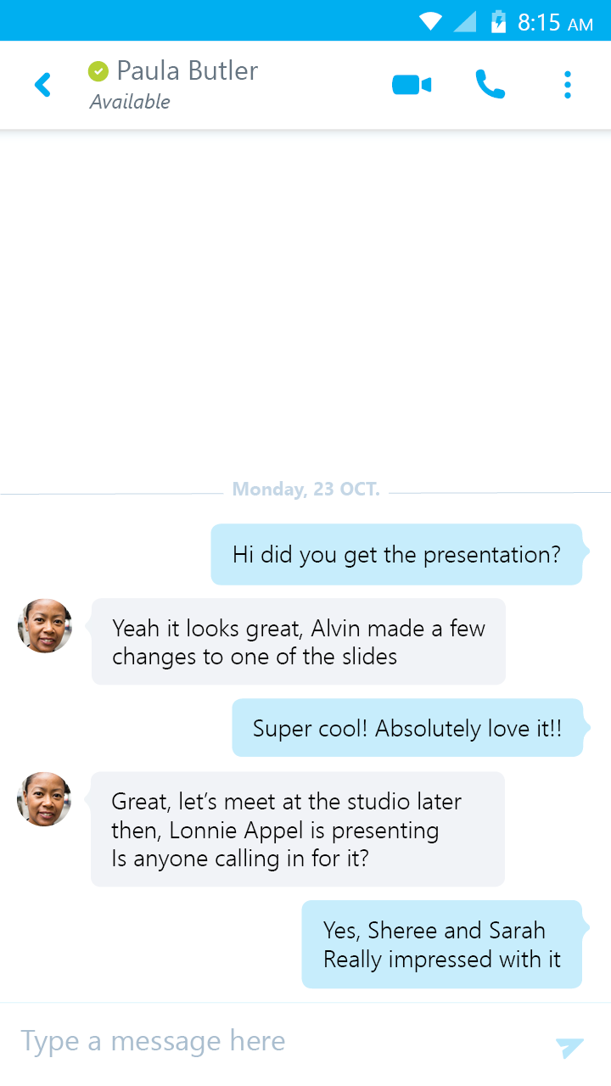Screen dimensions: 611x1086
Task: Click Paula Butler's green availability status badge
Action: (x=98, y=70)
